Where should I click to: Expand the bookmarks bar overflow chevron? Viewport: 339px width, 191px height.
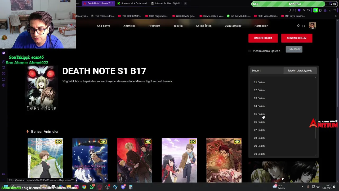click(336, 16)
